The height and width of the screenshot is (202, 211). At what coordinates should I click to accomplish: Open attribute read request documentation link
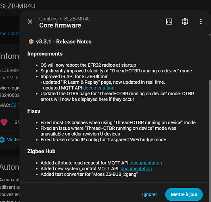pyautogui.click(x=146, y=163)
